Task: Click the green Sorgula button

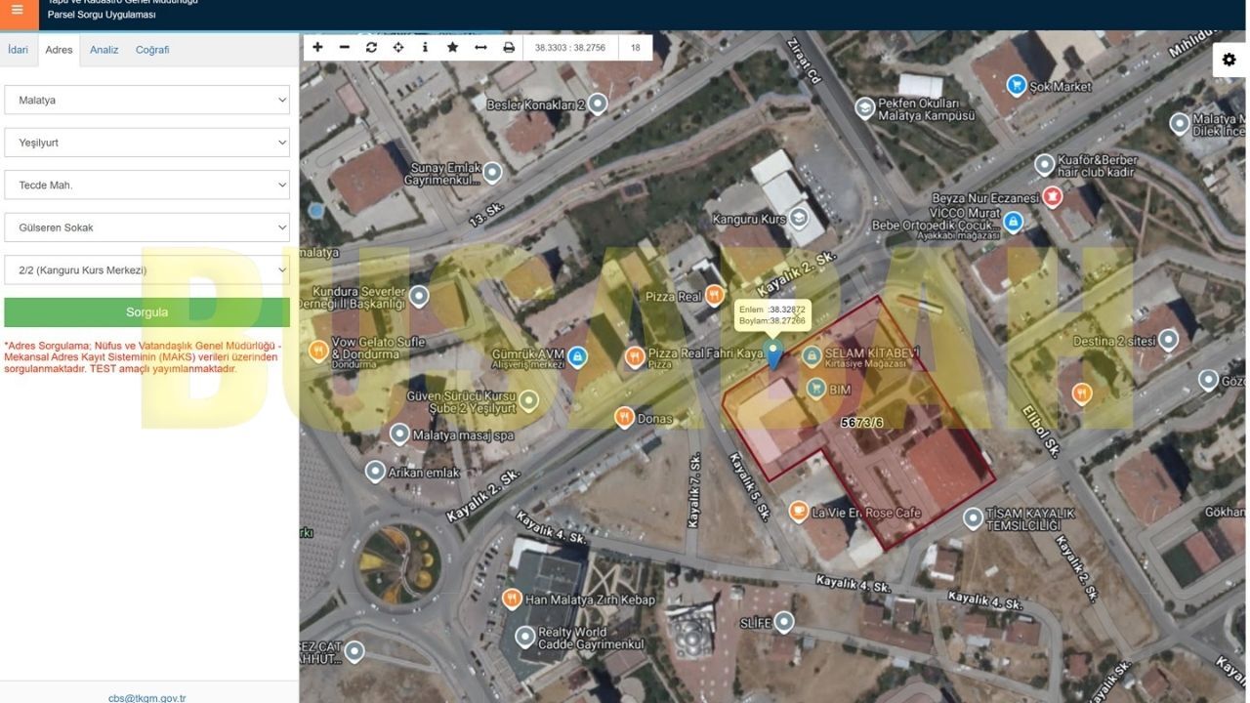Action: click(146, 312)
